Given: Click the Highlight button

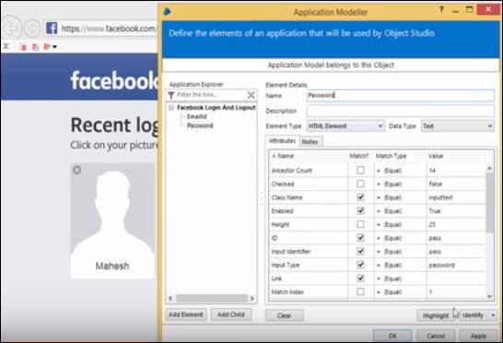Looking at the screenshot, I should [x=436, y=315].
